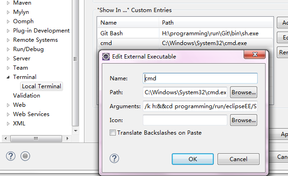Click the record preferences circular icon
Viewport: 288px width, 176px height.
25,156
